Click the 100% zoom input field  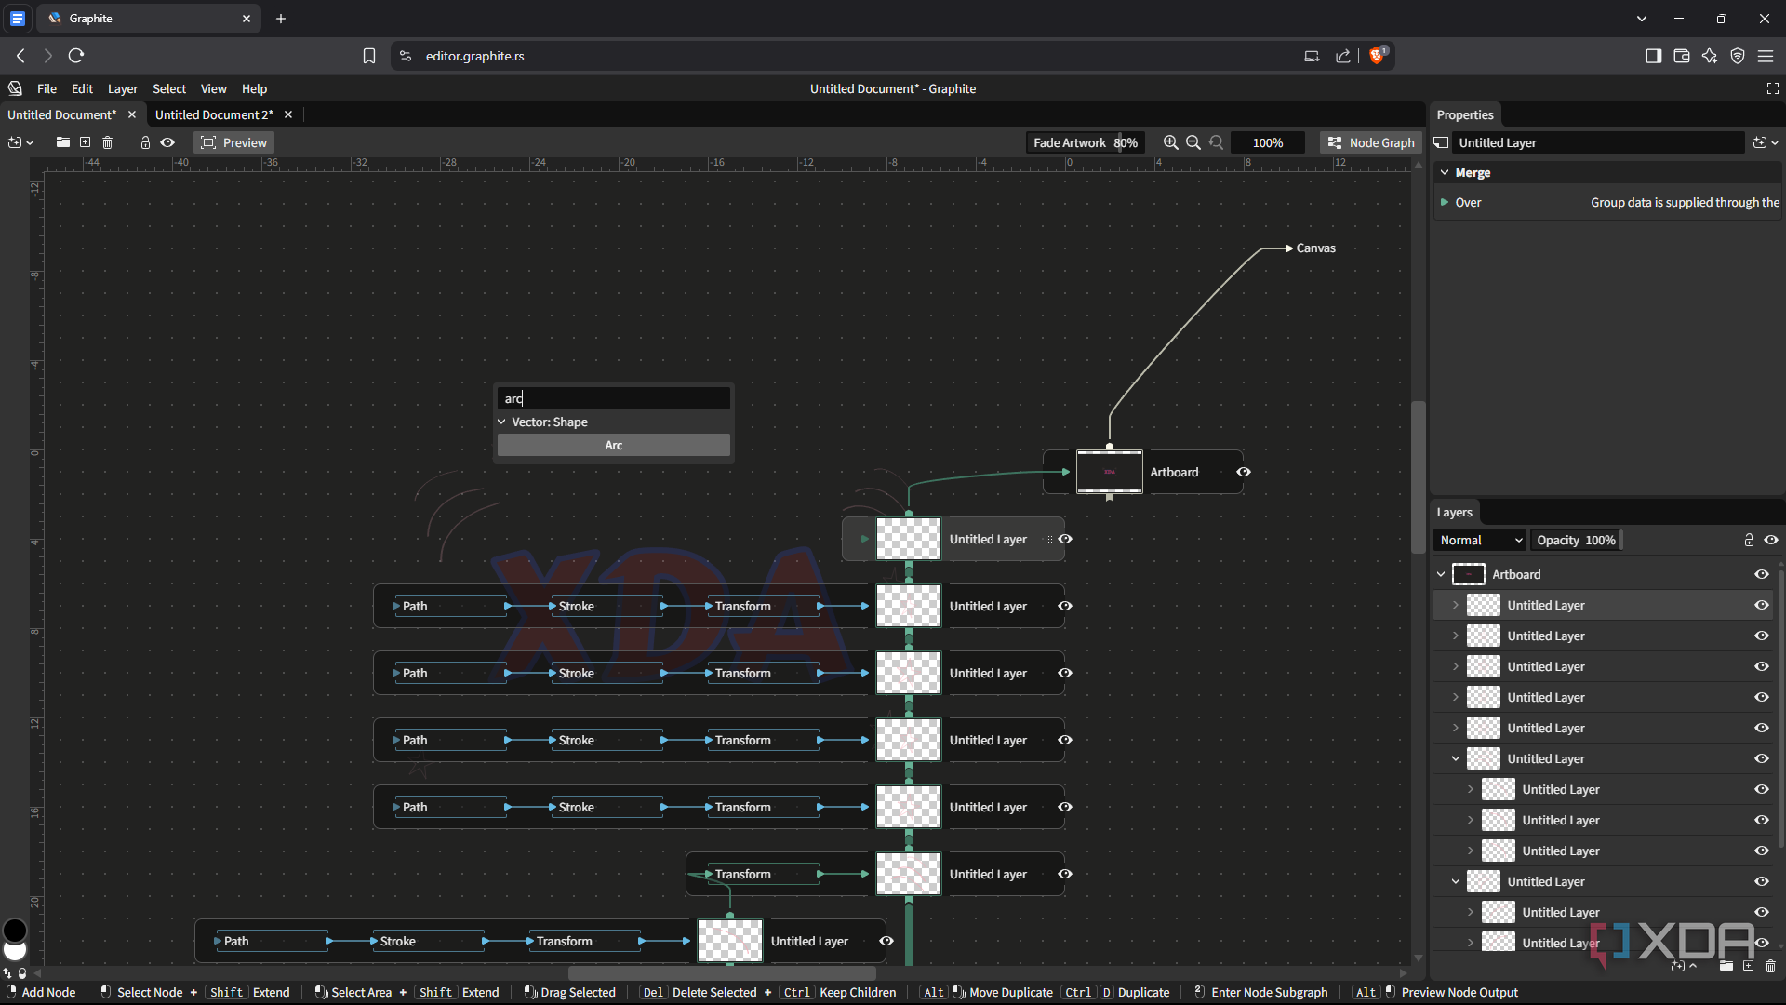pos(1267,142)
